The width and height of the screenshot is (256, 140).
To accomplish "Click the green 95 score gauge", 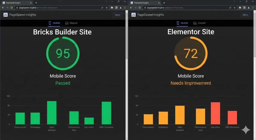I will pos(63,53).
